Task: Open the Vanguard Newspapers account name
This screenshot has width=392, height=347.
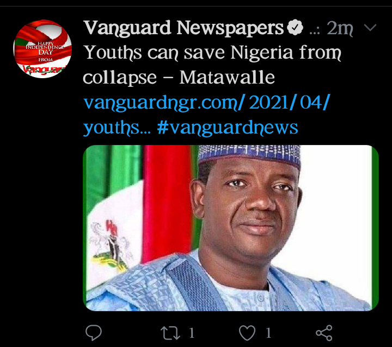Action: click(184, 28)
